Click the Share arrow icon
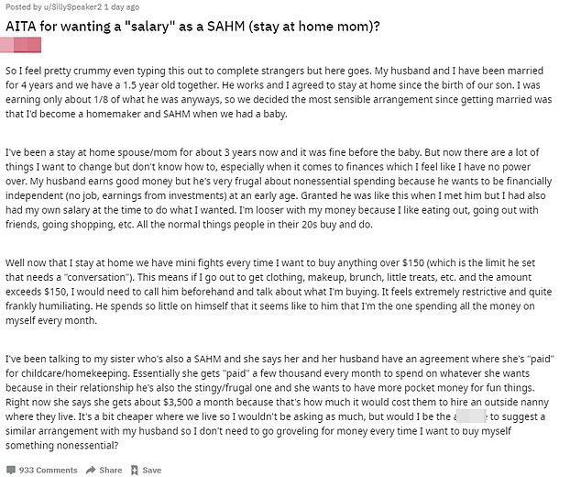Image resolution: width=581 pixels, height=477 pixels. point(90,470)
